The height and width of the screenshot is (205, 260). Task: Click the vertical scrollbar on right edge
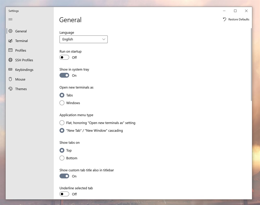[251, 65]
